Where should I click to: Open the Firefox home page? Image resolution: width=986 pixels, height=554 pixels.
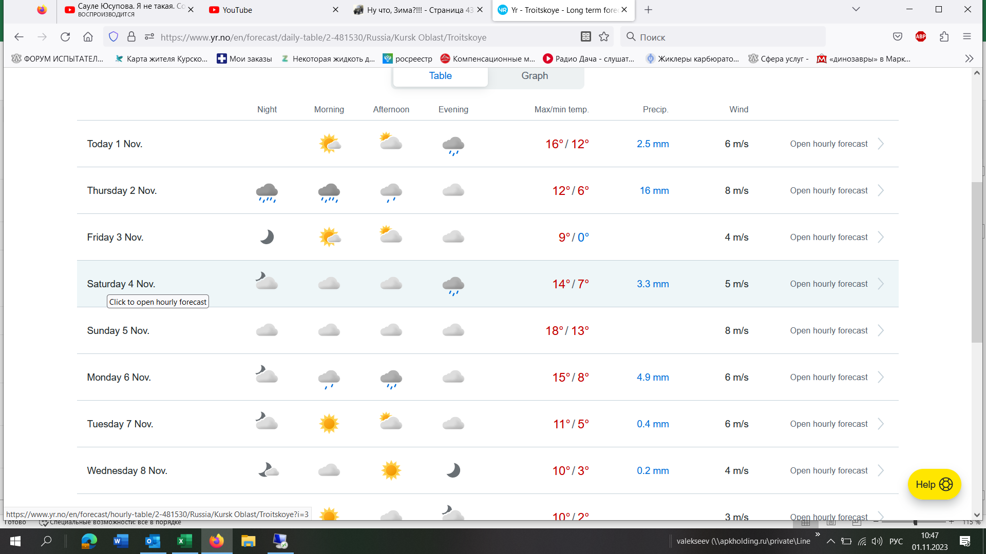tap(88, 37)
